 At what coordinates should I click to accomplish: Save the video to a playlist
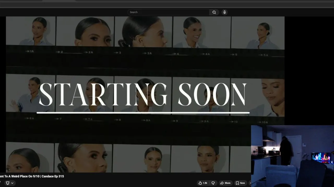(x=240, y=183)
